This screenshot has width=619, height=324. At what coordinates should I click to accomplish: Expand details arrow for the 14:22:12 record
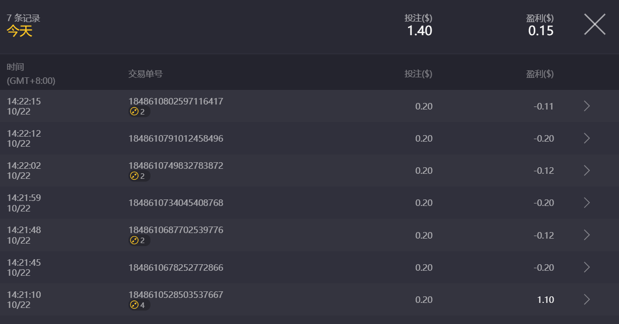point(586,138)
